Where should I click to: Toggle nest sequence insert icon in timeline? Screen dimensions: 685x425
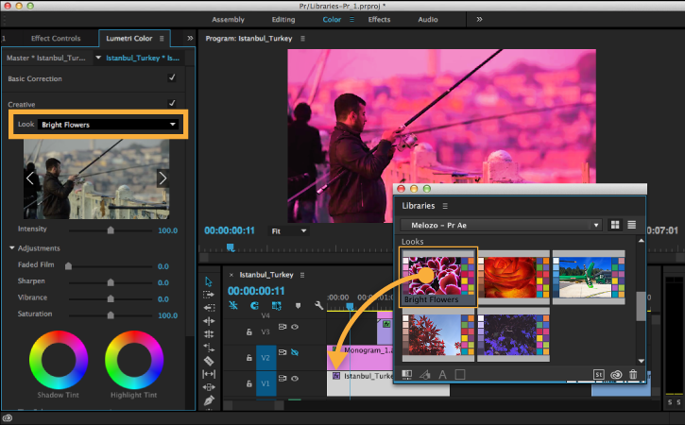point(233,306)
